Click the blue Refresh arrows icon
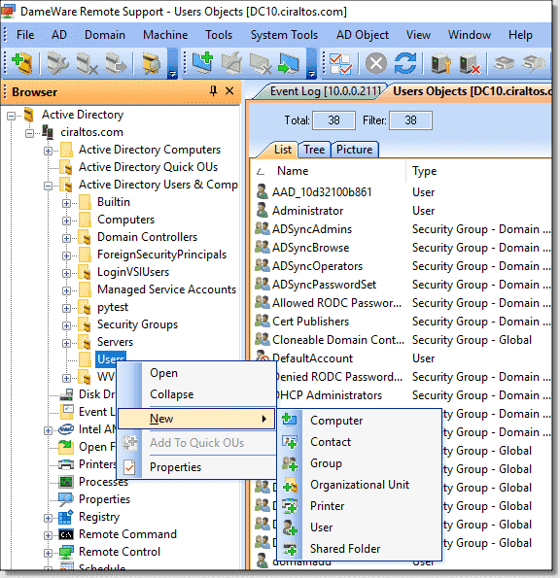560x578 pixels. [405, 63]
